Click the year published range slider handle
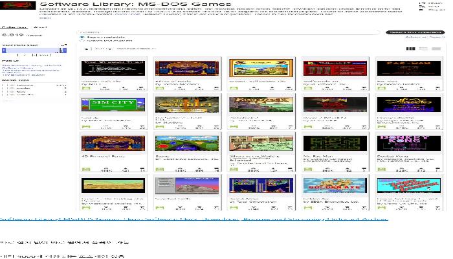453x259 pixels. pyautogui.click(x=5, y=51)
